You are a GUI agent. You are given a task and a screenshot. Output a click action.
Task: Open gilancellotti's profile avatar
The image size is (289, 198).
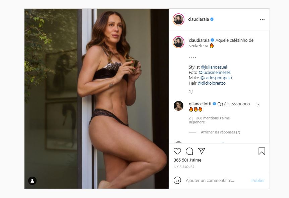coord(178,106)
